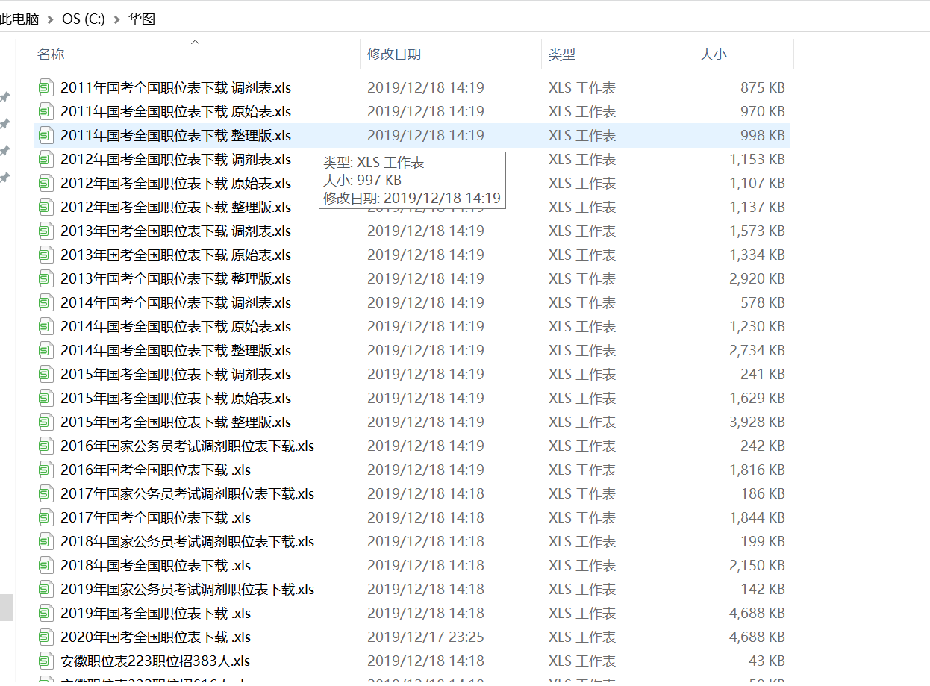Select file name 2020年国考全国职位表下载 .xls
The height and width of the screenshot is (686, 930).
155,637
